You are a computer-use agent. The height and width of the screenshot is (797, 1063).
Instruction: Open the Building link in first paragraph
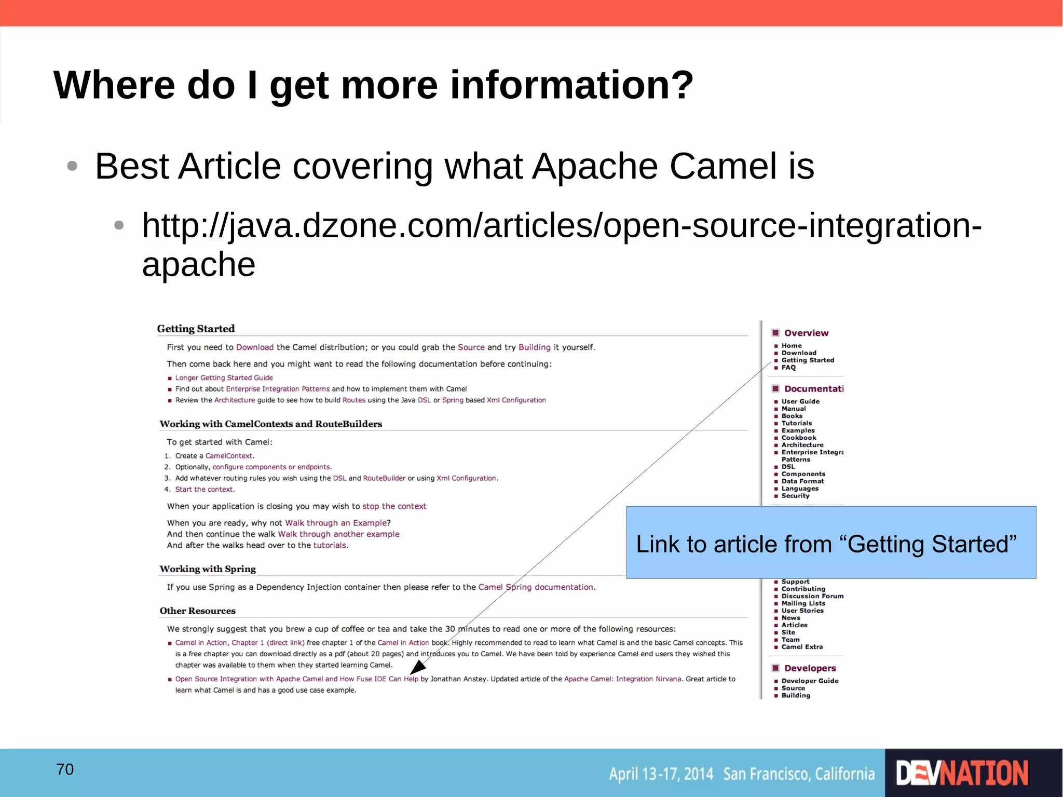[x=534, y=347]
